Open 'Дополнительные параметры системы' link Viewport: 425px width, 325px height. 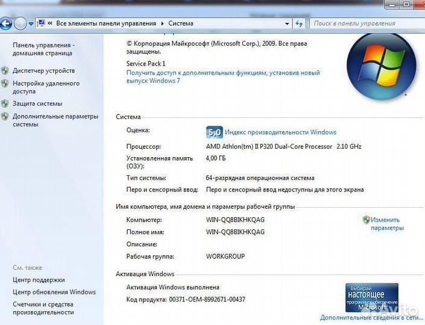coord(55,120)
